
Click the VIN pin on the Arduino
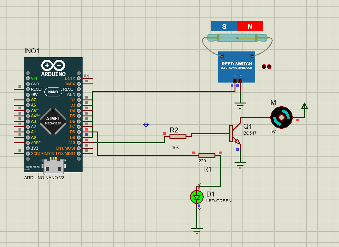click(28, 79)
